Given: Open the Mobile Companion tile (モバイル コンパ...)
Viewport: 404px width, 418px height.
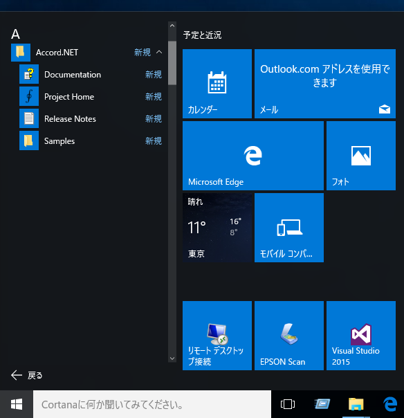Looking at the screenshot, I should point(289,228).
